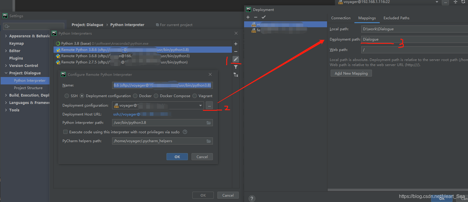The height and width of the screenshot is (202, 468).
Task: Click the Add New Mapping button
Action: (x=351, y=73)
